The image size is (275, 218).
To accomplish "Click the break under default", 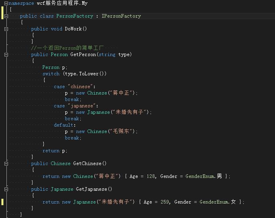I will 73,138.
